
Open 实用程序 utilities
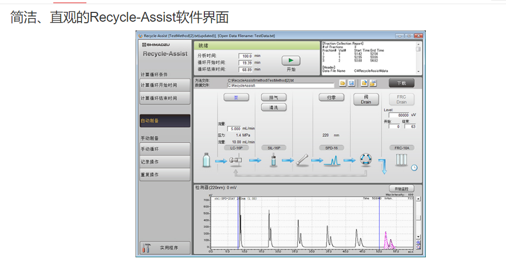[165, 248]
